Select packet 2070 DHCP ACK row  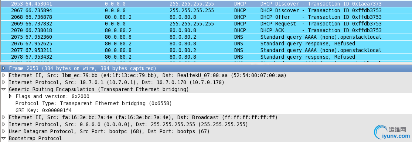point(206,30)
